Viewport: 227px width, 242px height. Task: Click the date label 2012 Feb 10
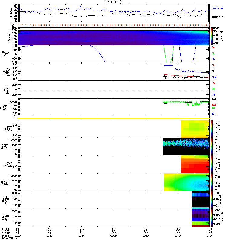pos(9,238)
